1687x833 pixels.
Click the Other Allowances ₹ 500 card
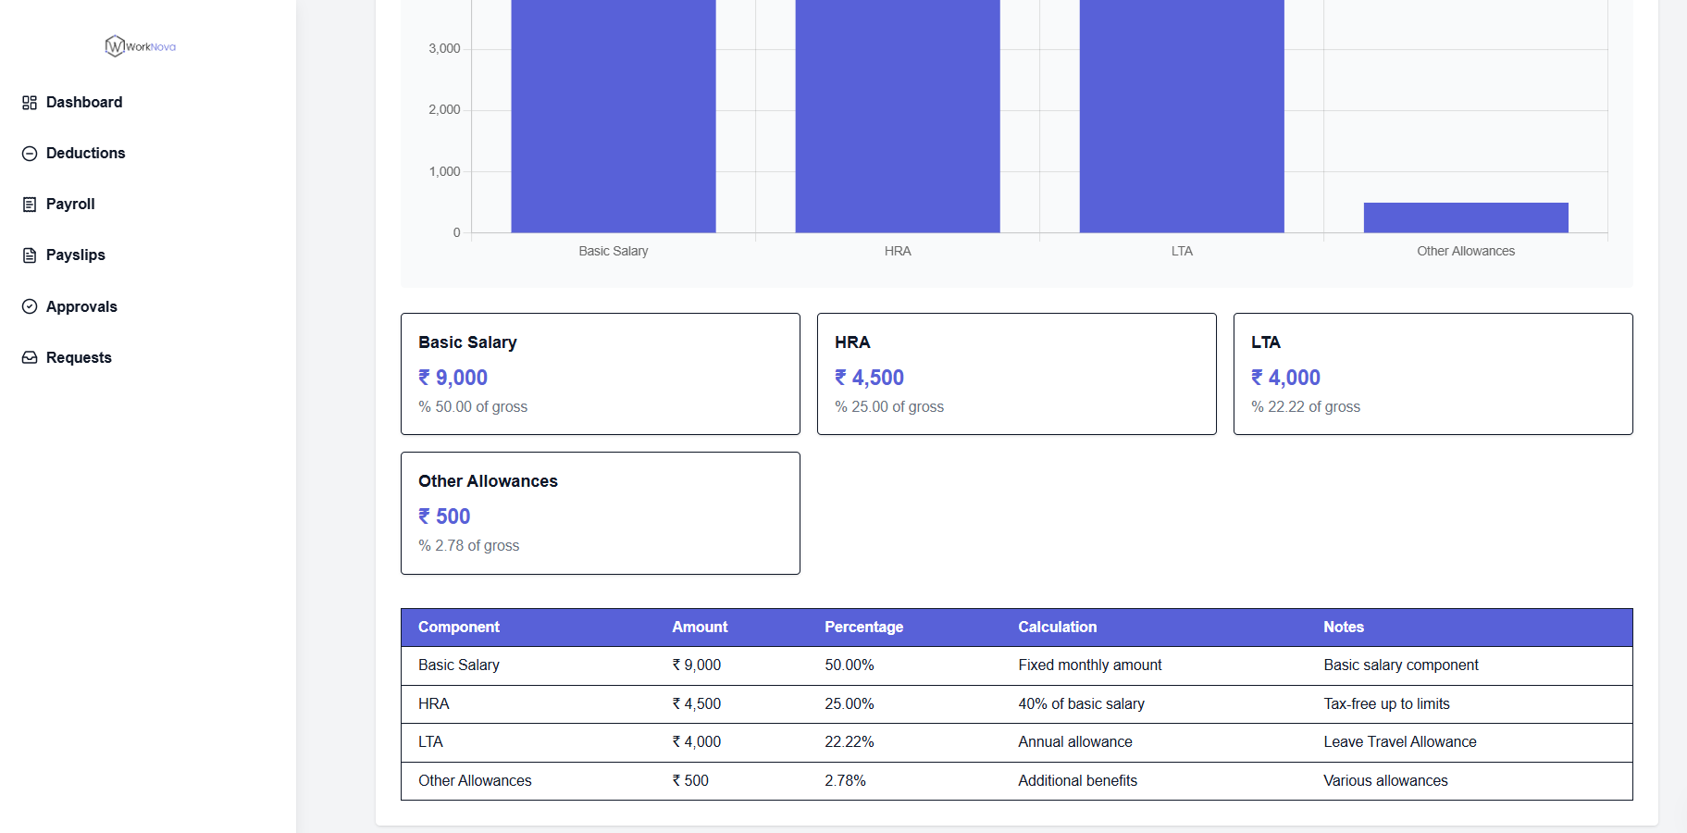click(600, 513)
